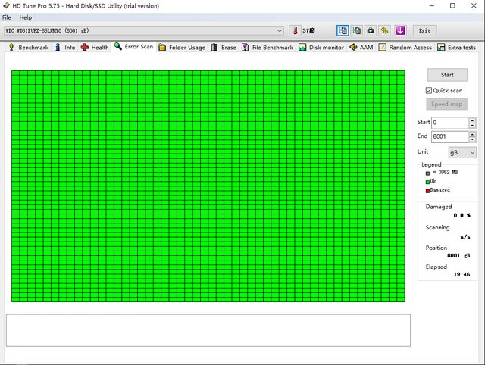Open options with the yellow tools icon
This screenshot has height=365, width=485.
[x=385, y=30]
